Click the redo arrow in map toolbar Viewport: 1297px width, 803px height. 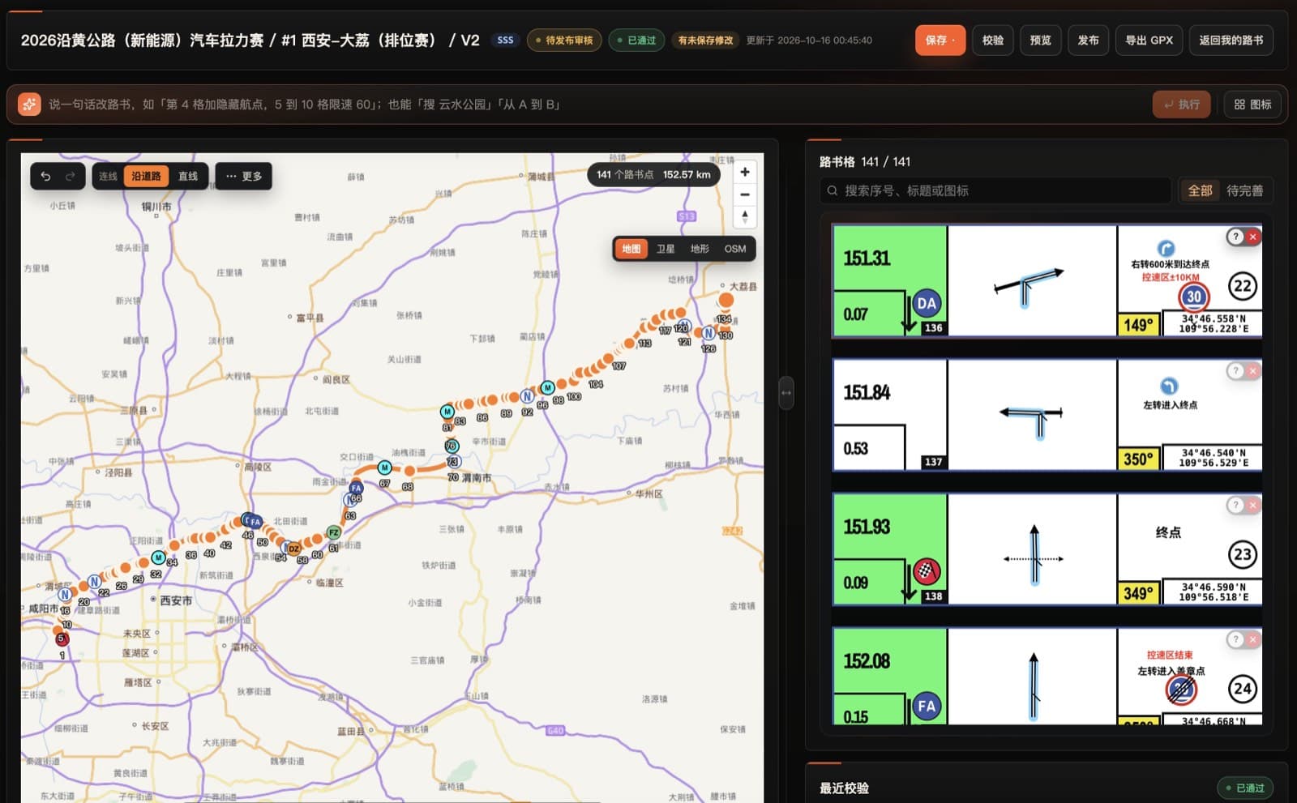click(x=71, y=176)
